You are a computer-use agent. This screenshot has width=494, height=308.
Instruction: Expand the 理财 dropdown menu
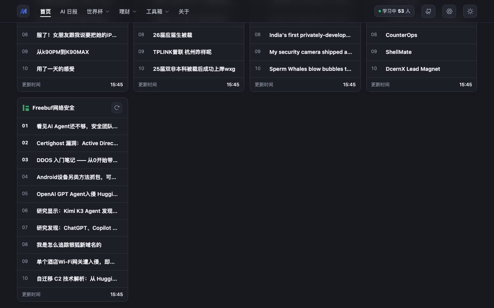(x=128, y=12)
